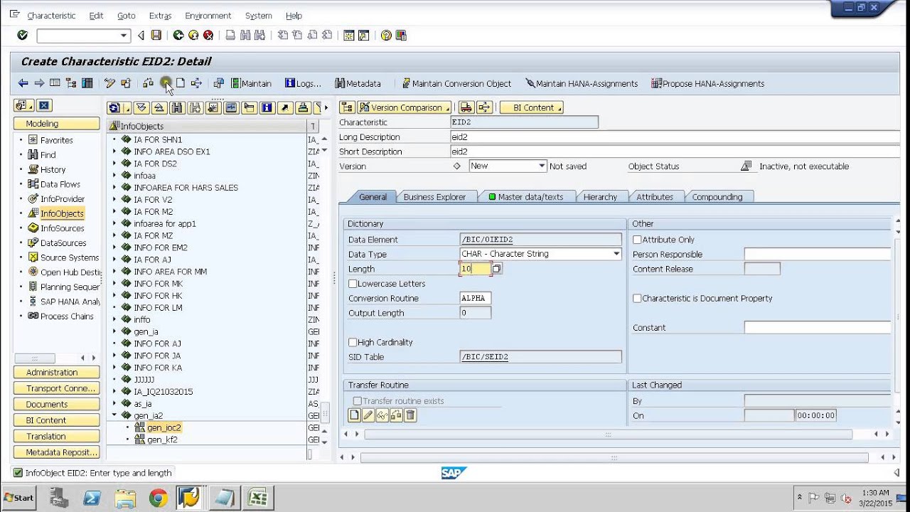The height and width of the screenshot is (512, 910).
Task: Click the green Enter checkmark icon
Action: (x=22, y=35)
